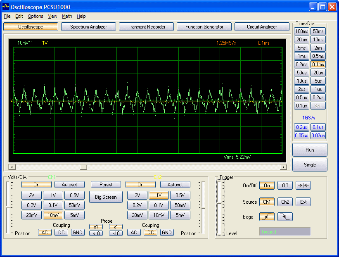This screenshot has width=339, height=257.
Task: Open the Help menu
Action: 81,16
